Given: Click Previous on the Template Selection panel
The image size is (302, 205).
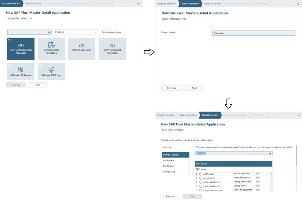Looking at the screenshot, I should coord(16,85).
